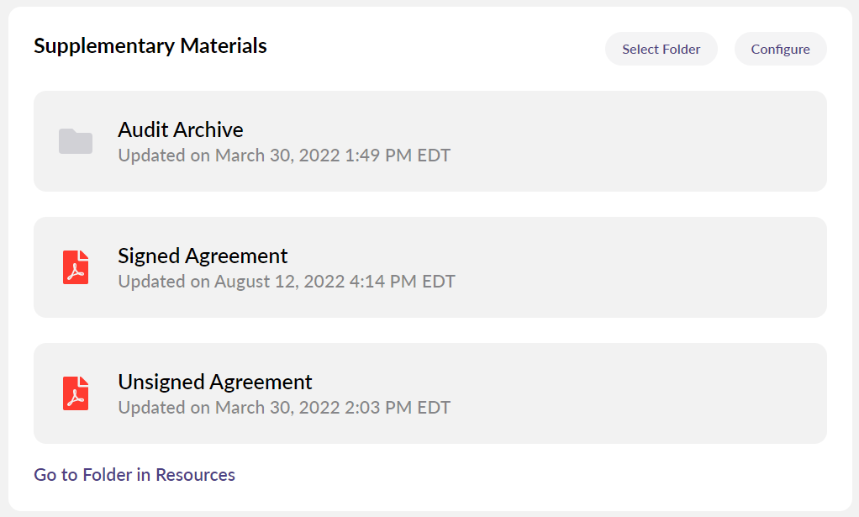The width and height of the screenshot is (859, 517).
Task: Click the Unsigned Agreement PDF icon
Action: point(76,393)
